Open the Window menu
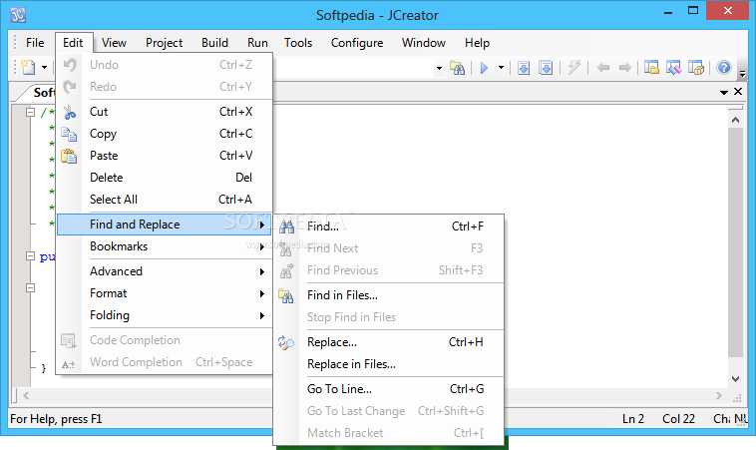Screen dimensions: 756x450 pos(423,43)
